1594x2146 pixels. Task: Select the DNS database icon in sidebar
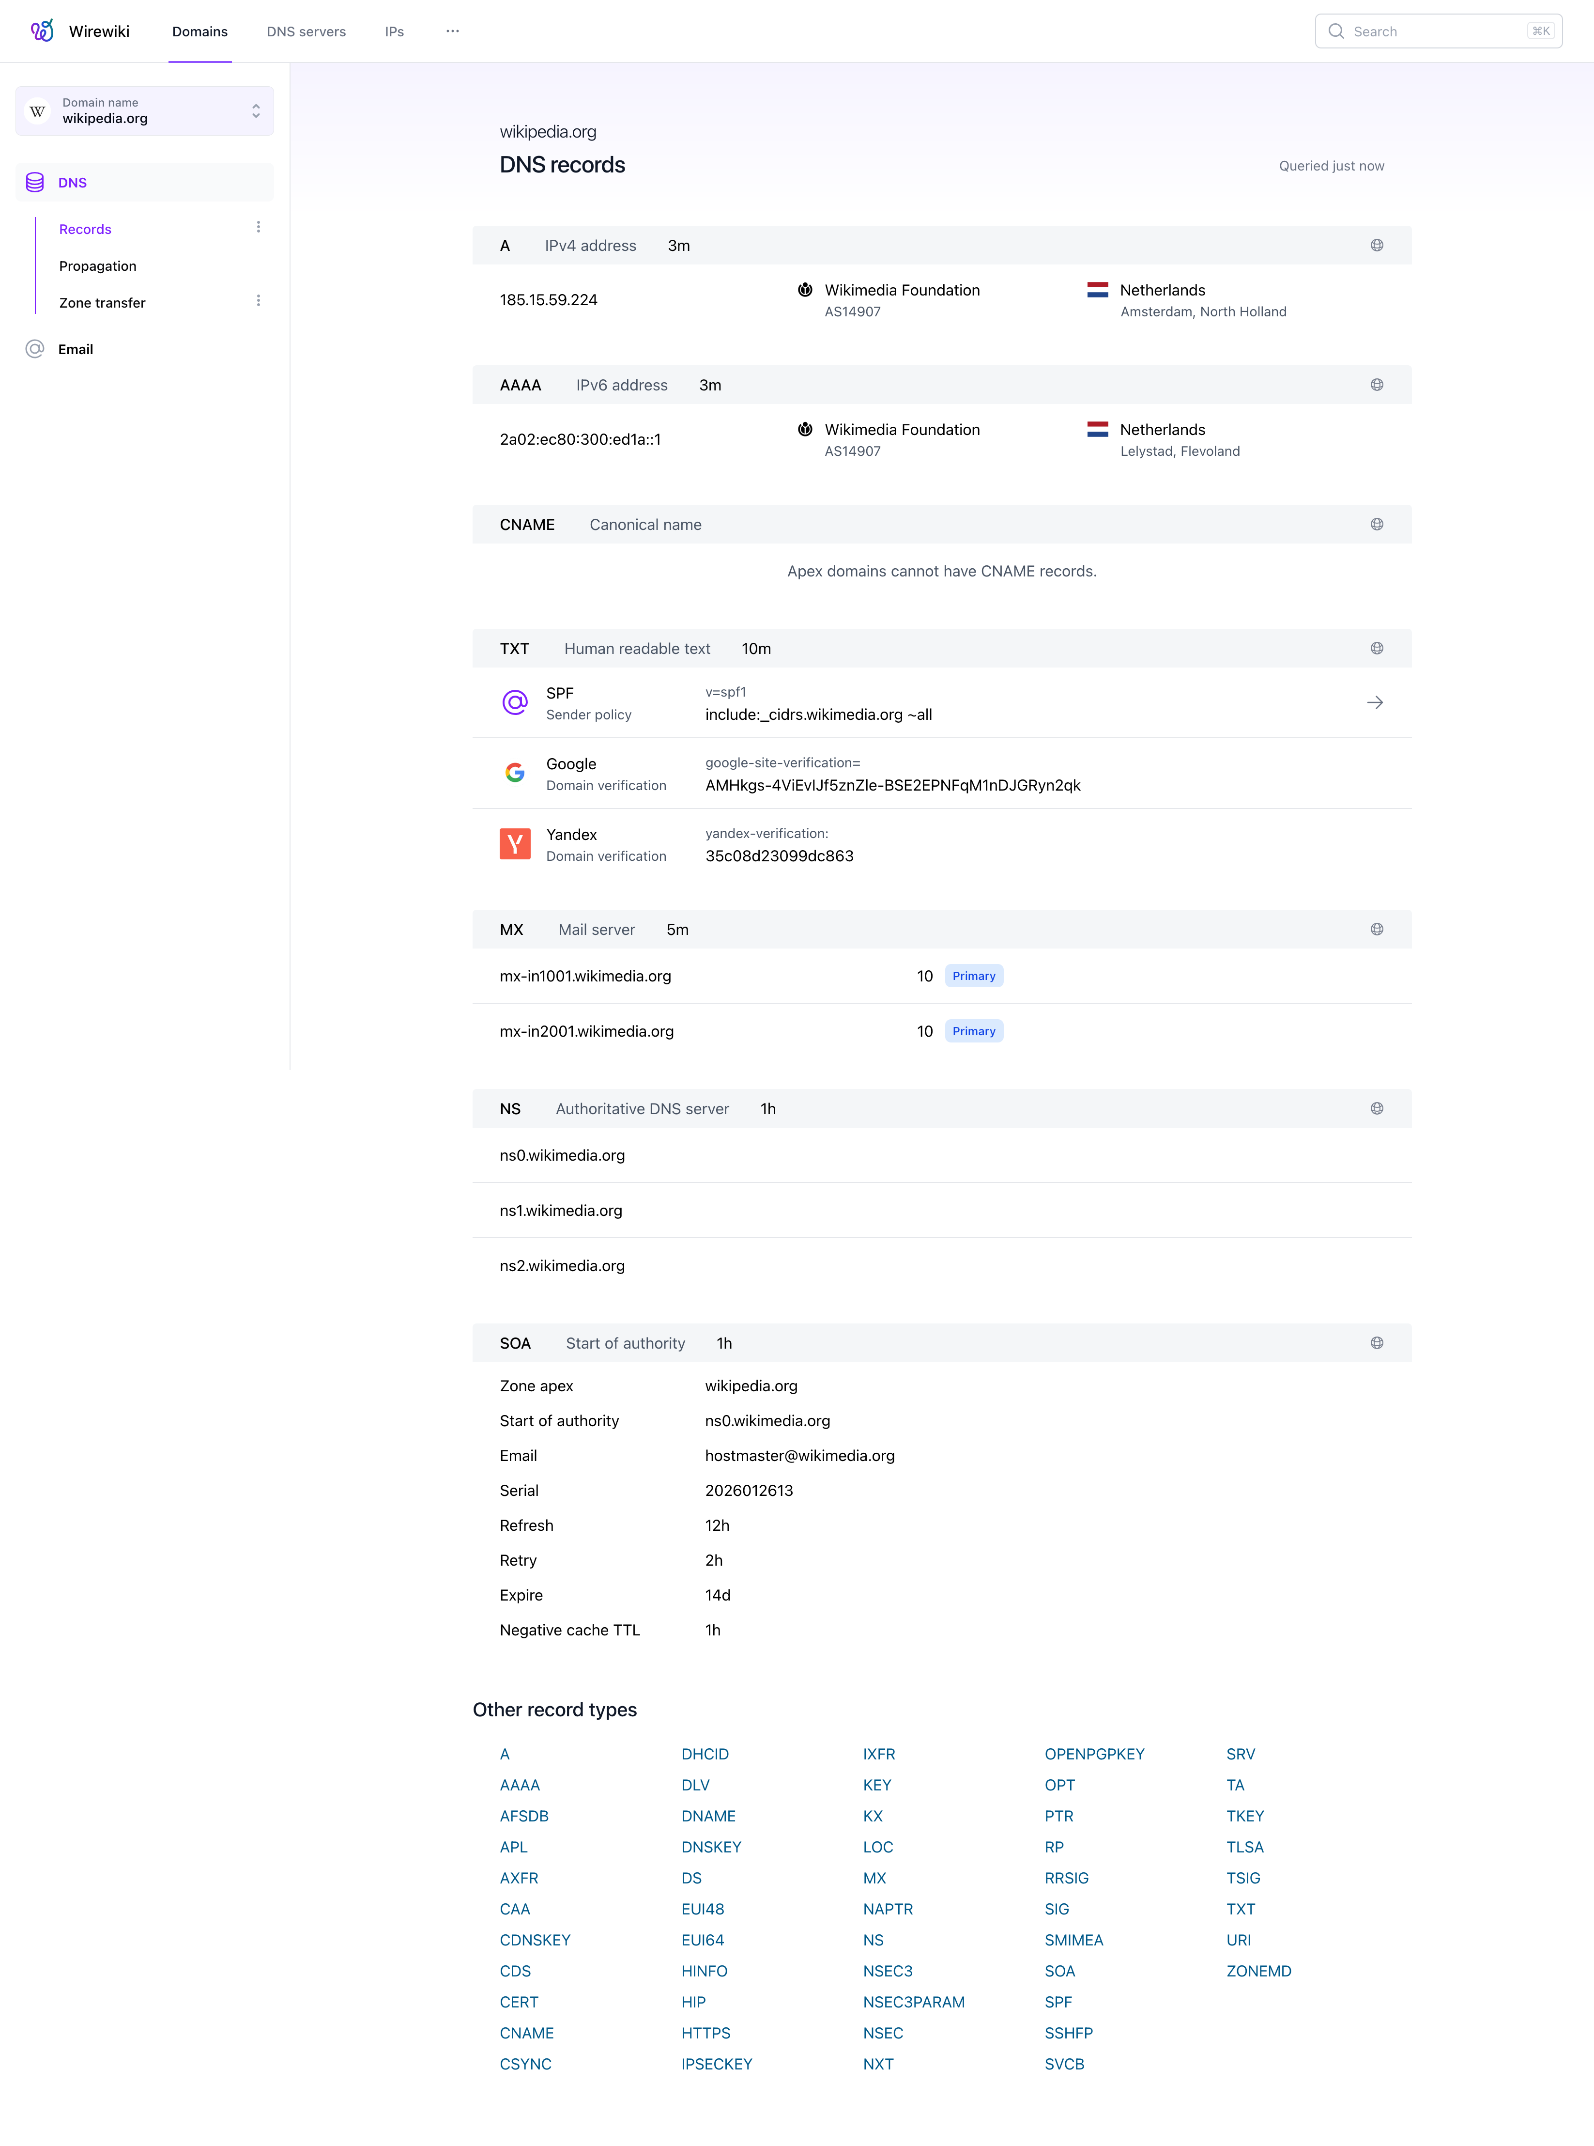click(36, 182)
